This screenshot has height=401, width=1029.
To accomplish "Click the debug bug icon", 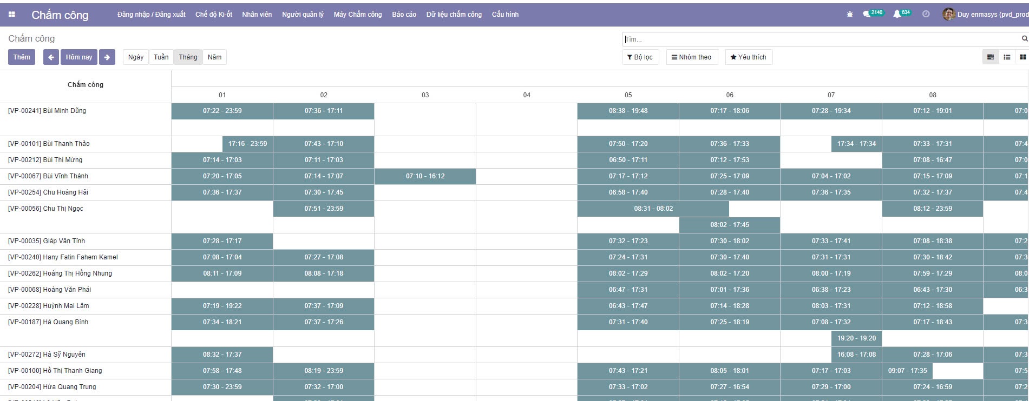I will pos(850,15).
